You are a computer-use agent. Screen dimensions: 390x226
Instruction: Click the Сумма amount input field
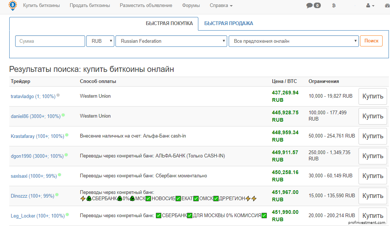pos(50,41)
